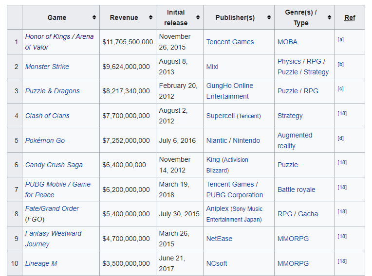This screenshot has width=372, height=276.
Task: Open PUBG Mobile / Game for Peace link
Action: click(x=57, y=190)
